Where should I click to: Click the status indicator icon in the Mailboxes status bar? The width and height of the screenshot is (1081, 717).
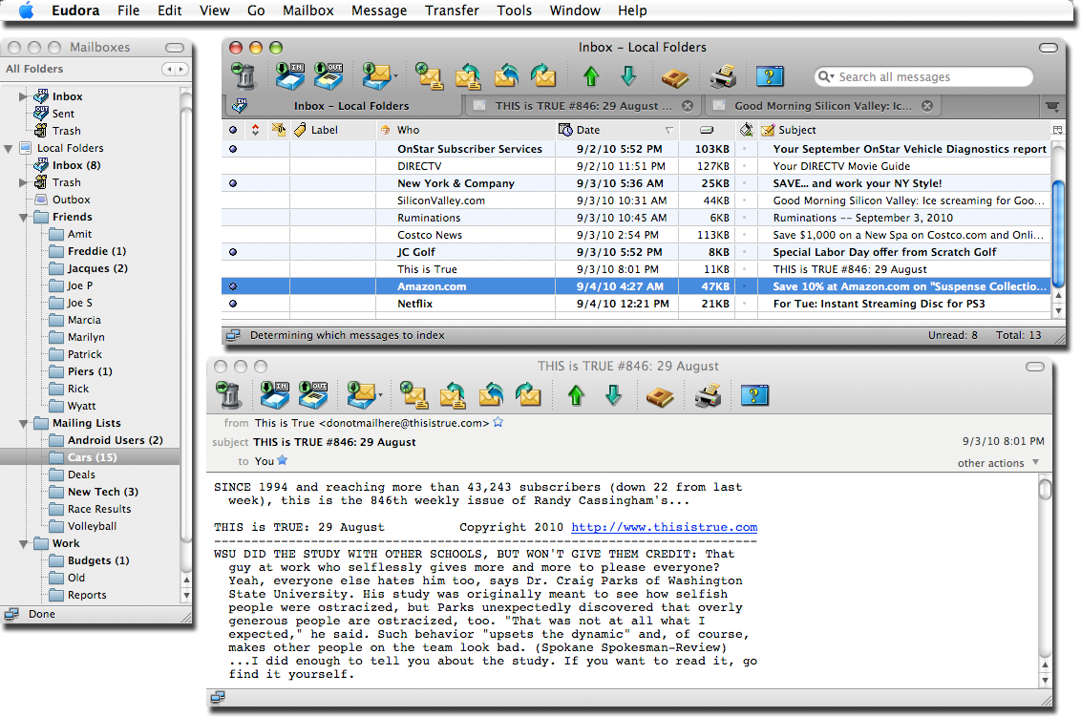click(x=11, y=614)
